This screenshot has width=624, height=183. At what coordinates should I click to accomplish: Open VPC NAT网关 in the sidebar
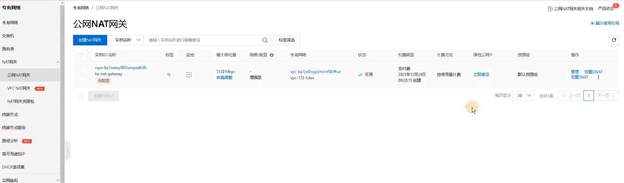pyautogui.click(x=19, y=89)
